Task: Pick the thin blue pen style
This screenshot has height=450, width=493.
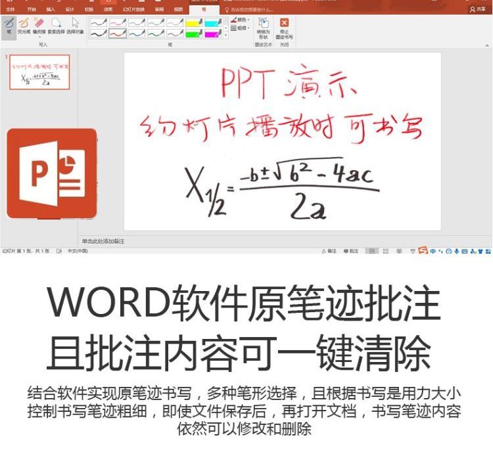Action: 137,22
